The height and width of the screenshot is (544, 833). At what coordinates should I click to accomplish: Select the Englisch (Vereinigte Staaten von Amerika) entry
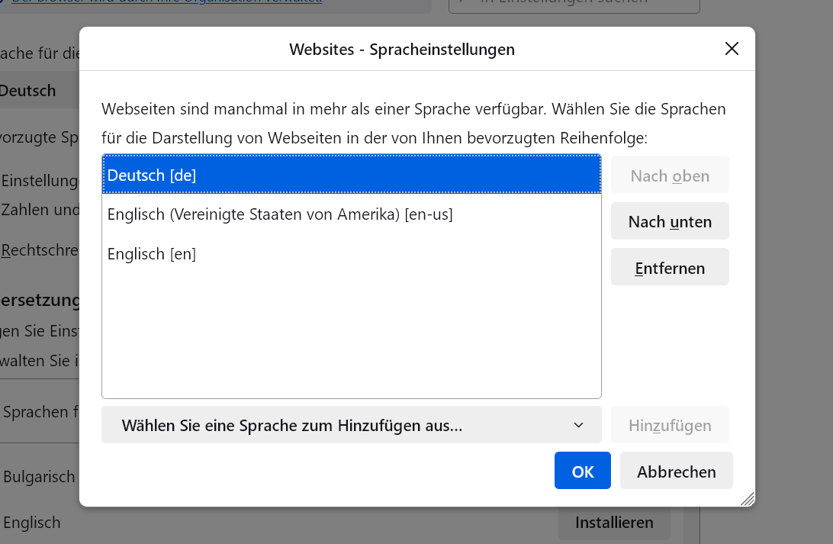(x=351, y=214)
